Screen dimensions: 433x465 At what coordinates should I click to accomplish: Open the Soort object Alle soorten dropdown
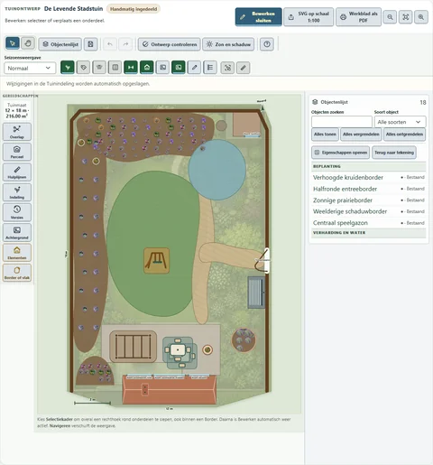400,122
